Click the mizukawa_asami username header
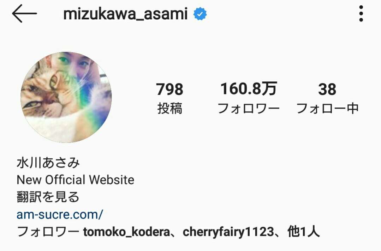Viewport: 381px width, 251px height. [x=125, y=14]
